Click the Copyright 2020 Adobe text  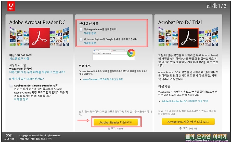(x=40, y=135)
